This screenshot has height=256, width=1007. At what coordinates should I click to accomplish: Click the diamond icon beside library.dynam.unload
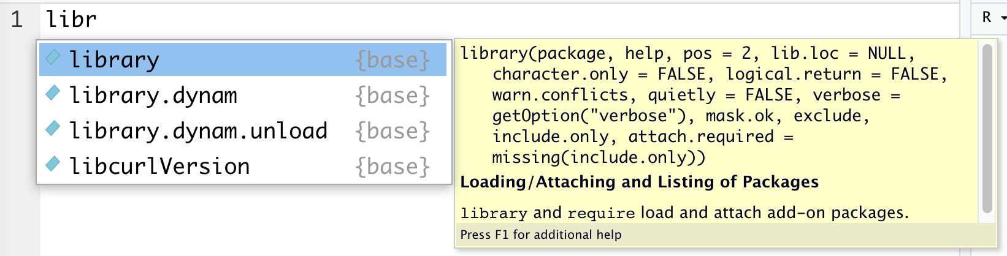point(53,128)
